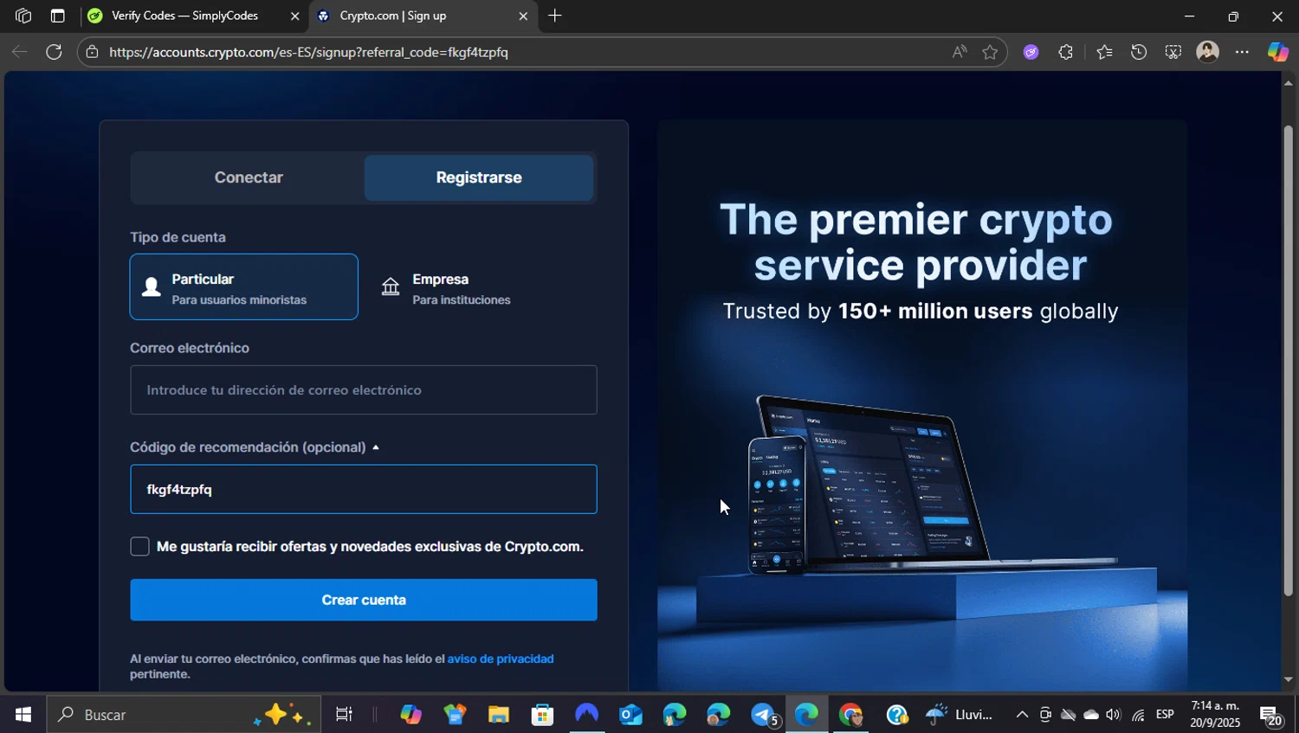This screenshot has height=733, width=1299.
Task: Open the weather widget Lluvi...
Action: pos(960,715)
